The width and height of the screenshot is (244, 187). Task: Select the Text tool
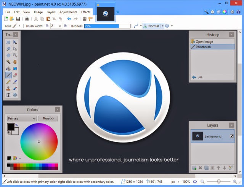pos(8,95)
